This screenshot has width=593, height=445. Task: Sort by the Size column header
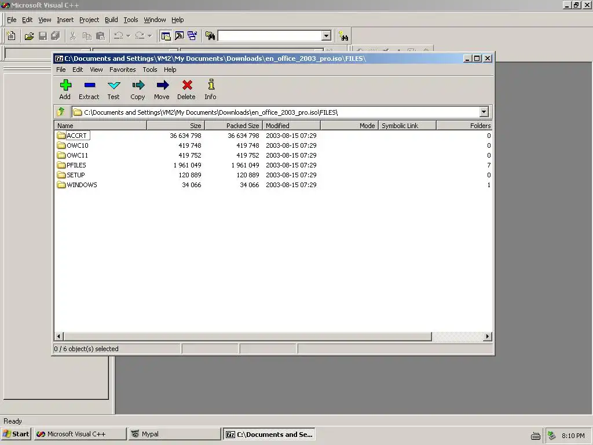click(175, 126)
